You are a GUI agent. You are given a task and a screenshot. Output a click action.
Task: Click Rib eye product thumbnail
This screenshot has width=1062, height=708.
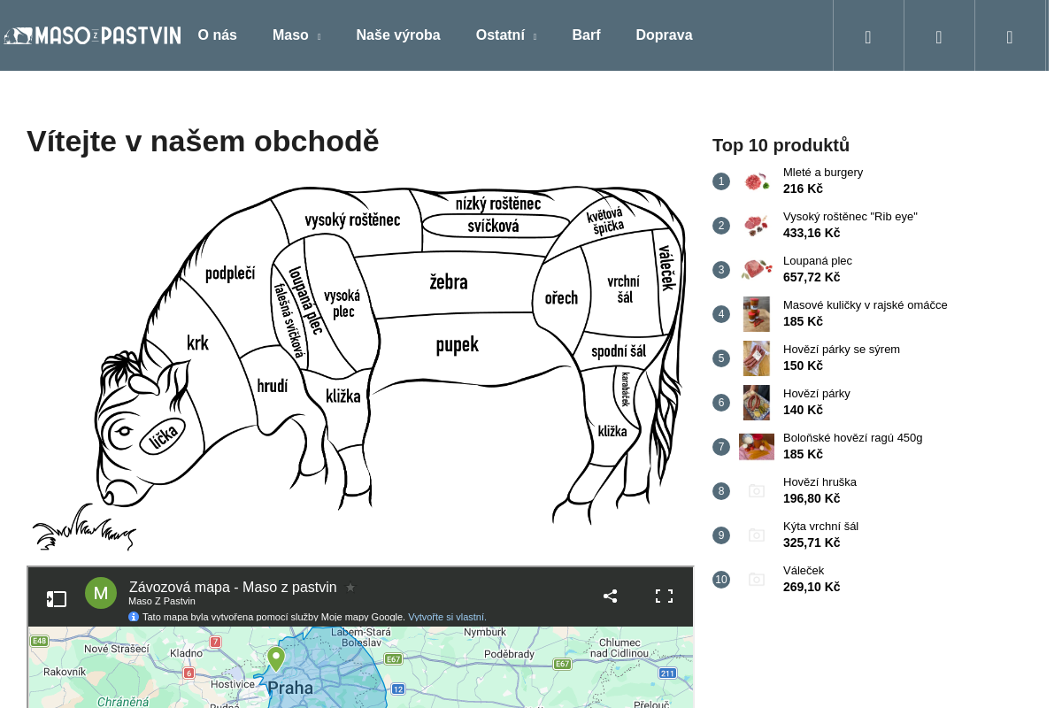[757, 226]
